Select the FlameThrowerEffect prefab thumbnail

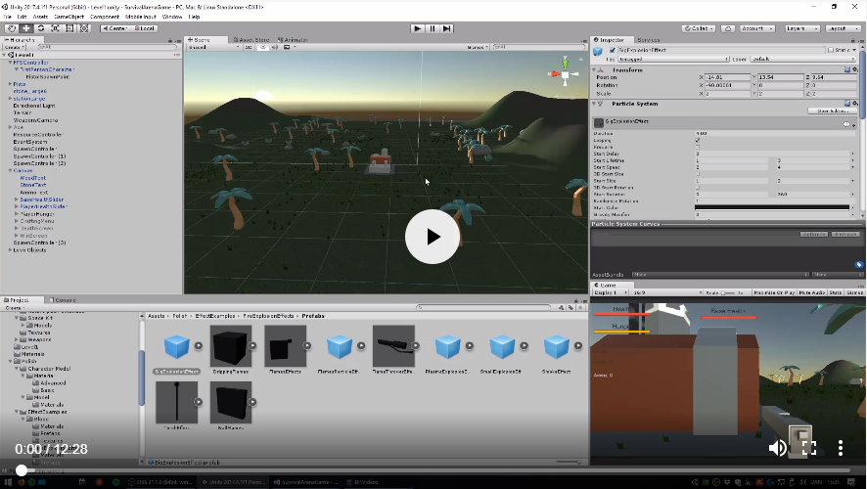click(393, 346)
